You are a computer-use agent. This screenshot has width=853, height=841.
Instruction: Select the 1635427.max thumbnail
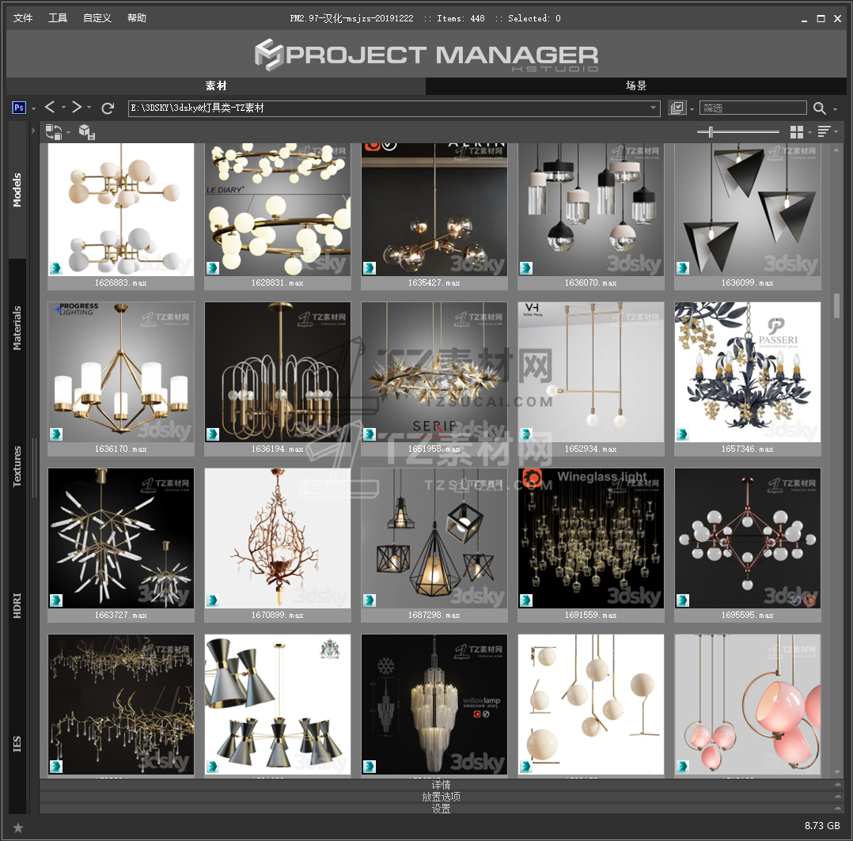pyautogui.click(x=434, y=210)
